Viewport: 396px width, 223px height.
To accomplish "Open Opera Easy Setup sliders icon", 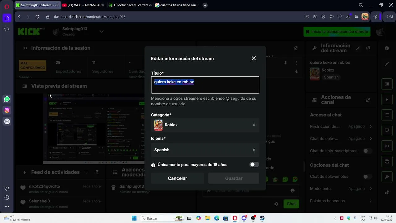I will click(x=356, y=17).
